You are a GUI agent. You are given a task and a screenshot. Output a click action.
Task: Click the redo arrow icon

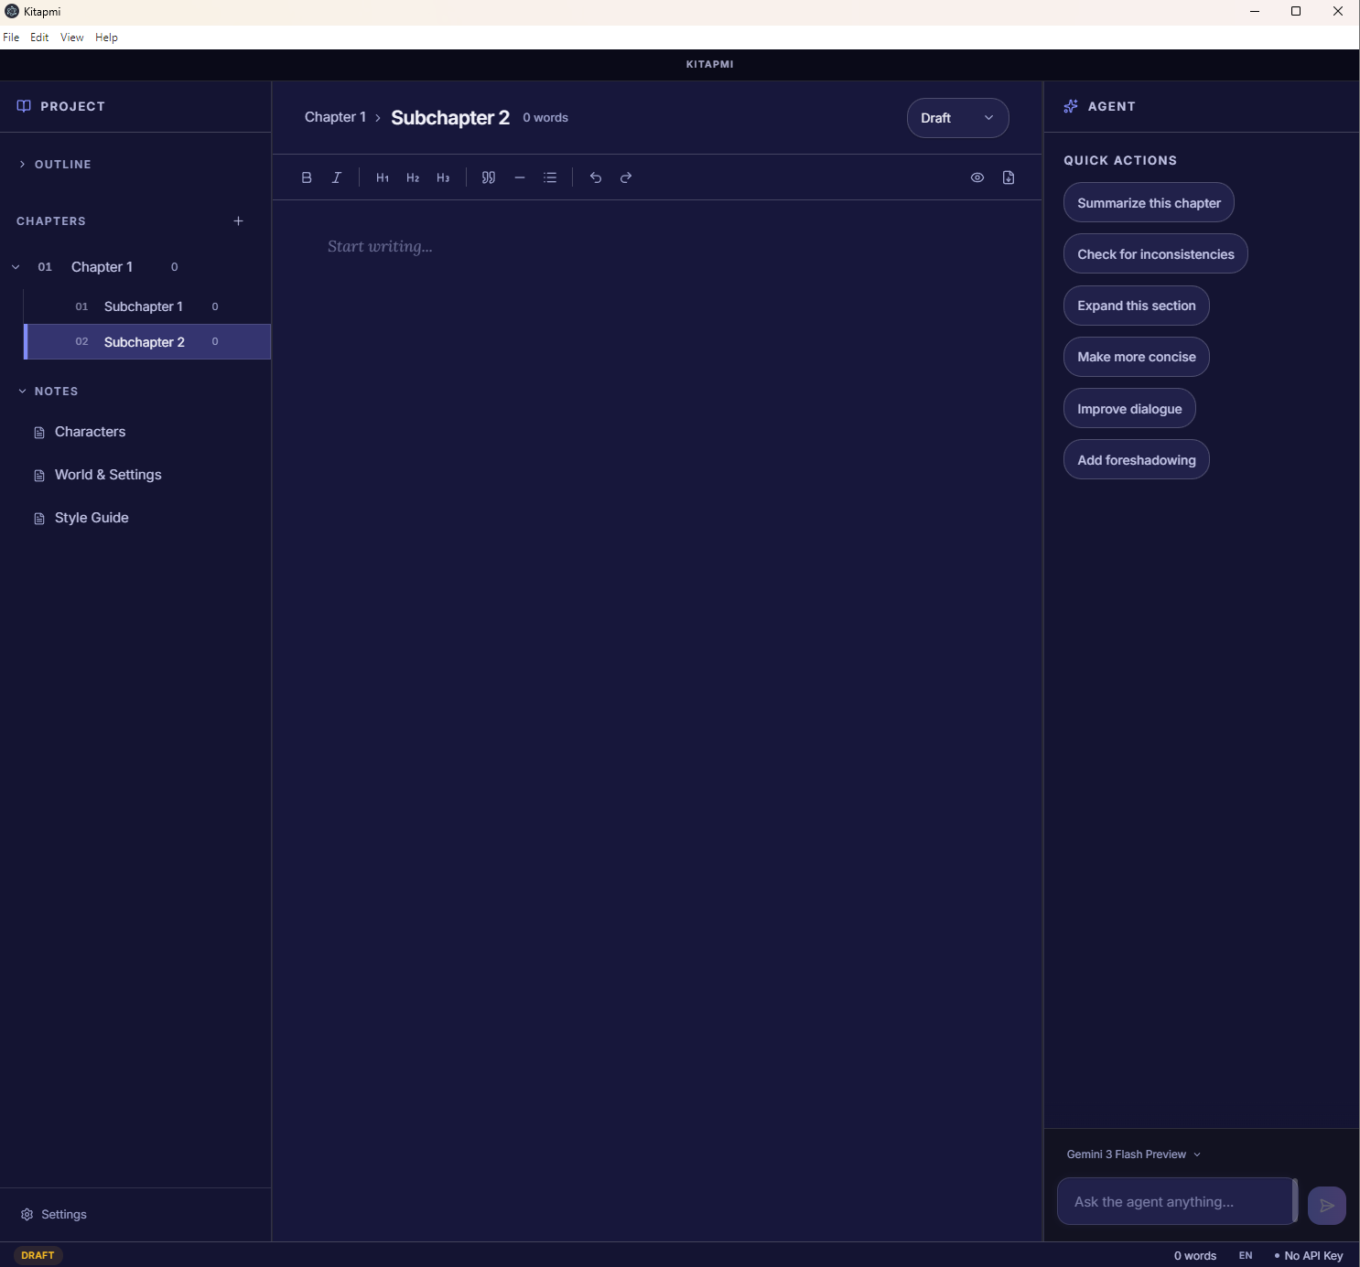coord(626,177)
